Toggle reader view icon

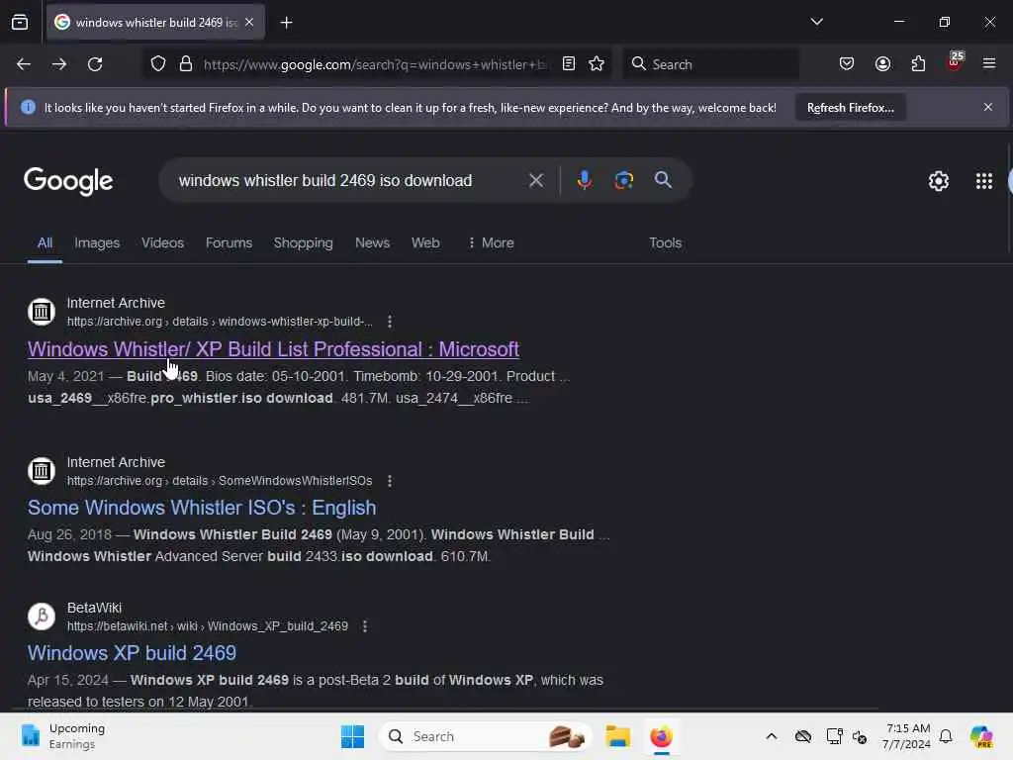click(569, 64)
